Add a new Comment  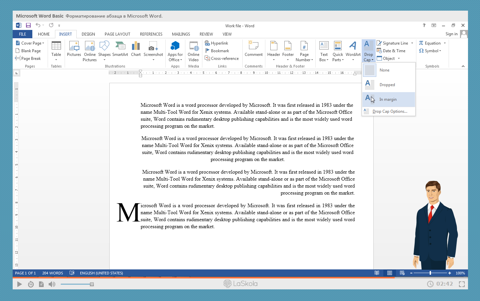coord(253,49)
